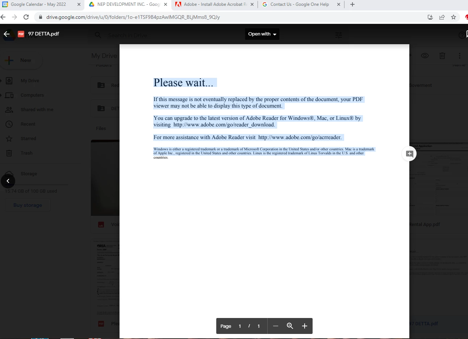
Task: Open search filter options icon
Action: pyautogui.click(x=339, y=35)
